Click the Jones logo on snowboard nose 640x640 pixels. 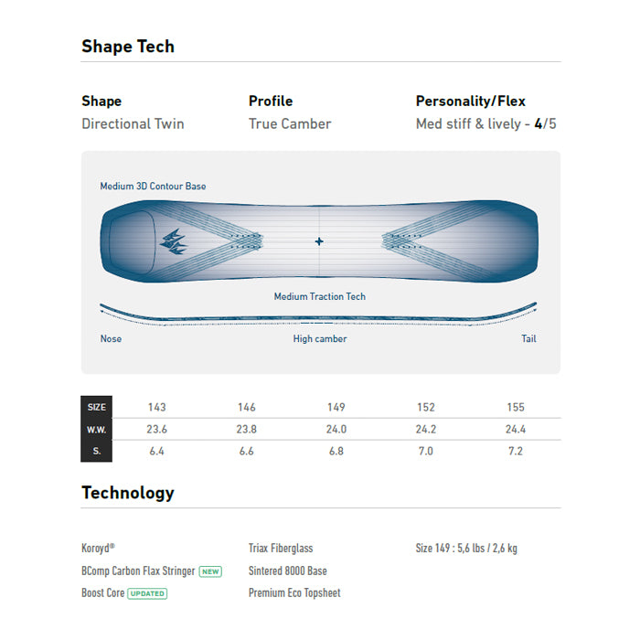point(174,241)
